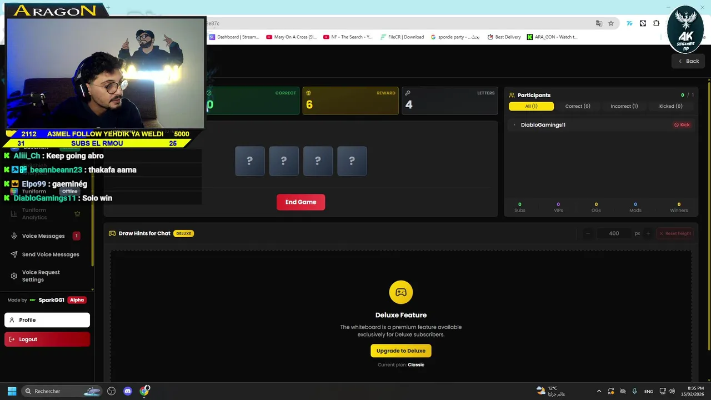711x400 pixels.
Task: Click the Reset height button
Action: [x=675, y=233]
